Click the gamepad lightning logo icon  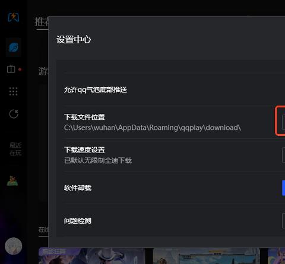point(14,17)
